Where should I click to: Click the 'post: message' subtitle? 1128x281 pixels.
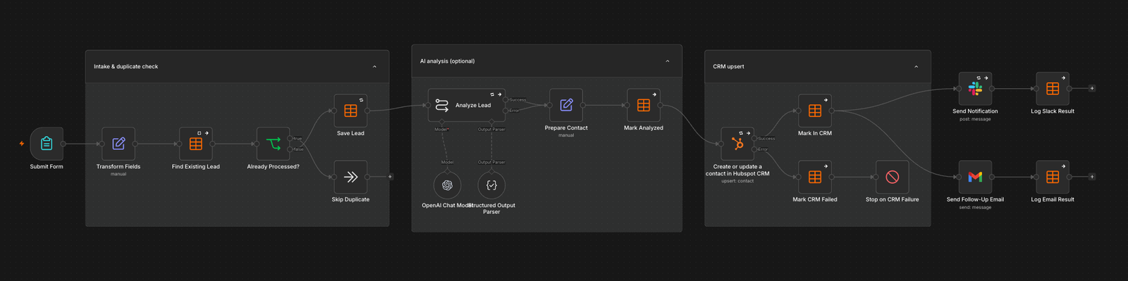(975, 119)
